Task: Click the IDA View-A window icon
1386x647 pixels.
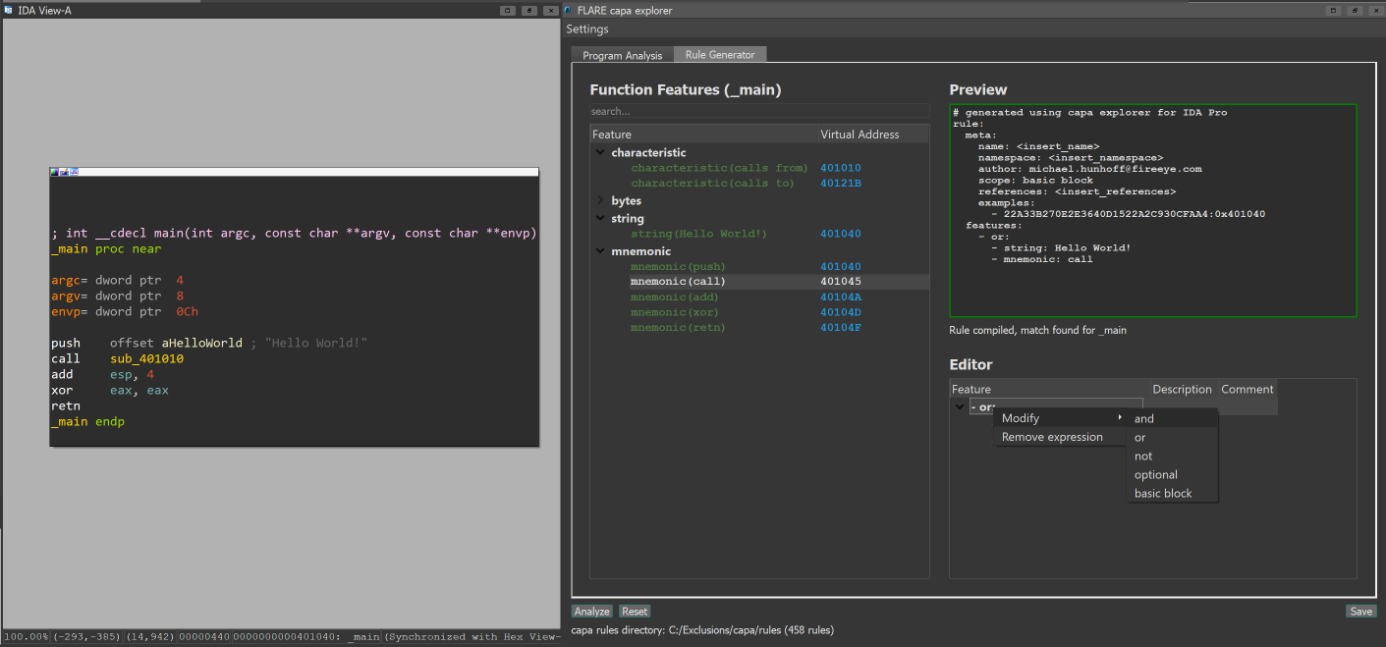Action: (9, 10)
